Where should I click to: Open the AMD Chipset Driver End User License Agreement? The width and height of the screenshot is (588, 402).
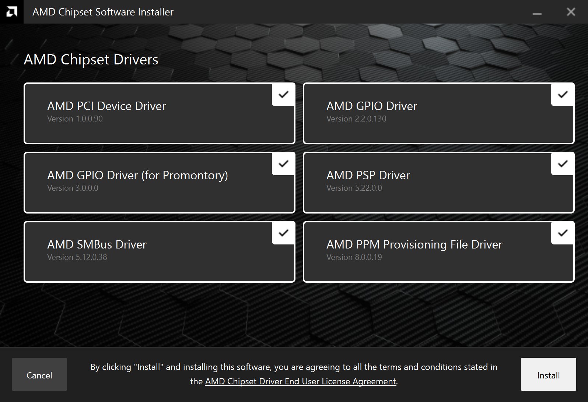point(301,381)
